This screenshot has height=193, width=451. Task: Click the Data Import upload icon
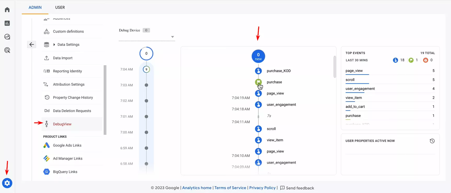coord(47,58)
